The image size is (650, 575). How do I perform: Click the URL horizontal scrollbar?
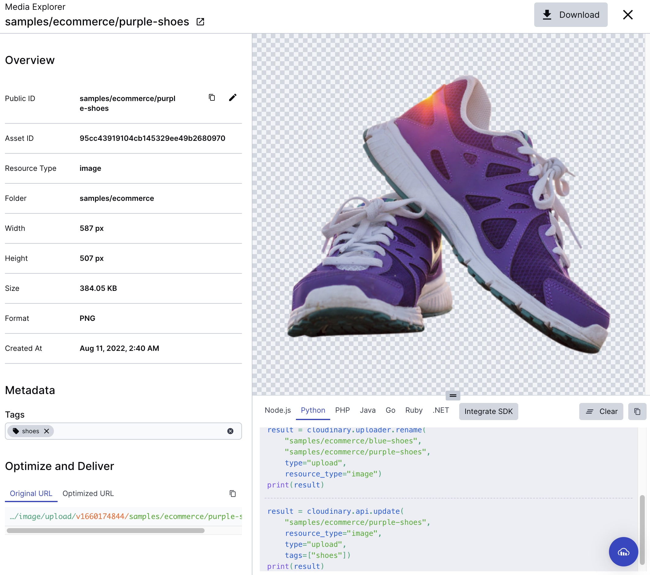coord(105,530)
